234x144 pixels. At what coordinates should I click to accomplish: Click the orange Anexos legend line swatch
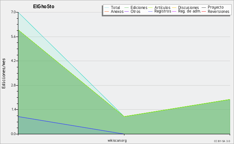tap(107, 11)
